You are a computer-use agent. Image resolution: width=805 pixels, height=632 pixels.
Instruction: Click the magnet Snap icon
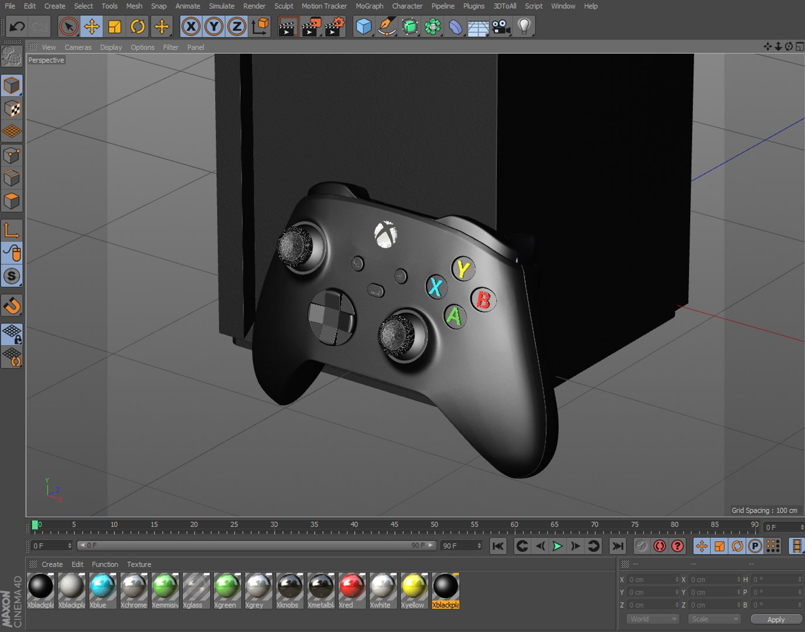click(12, 305)
